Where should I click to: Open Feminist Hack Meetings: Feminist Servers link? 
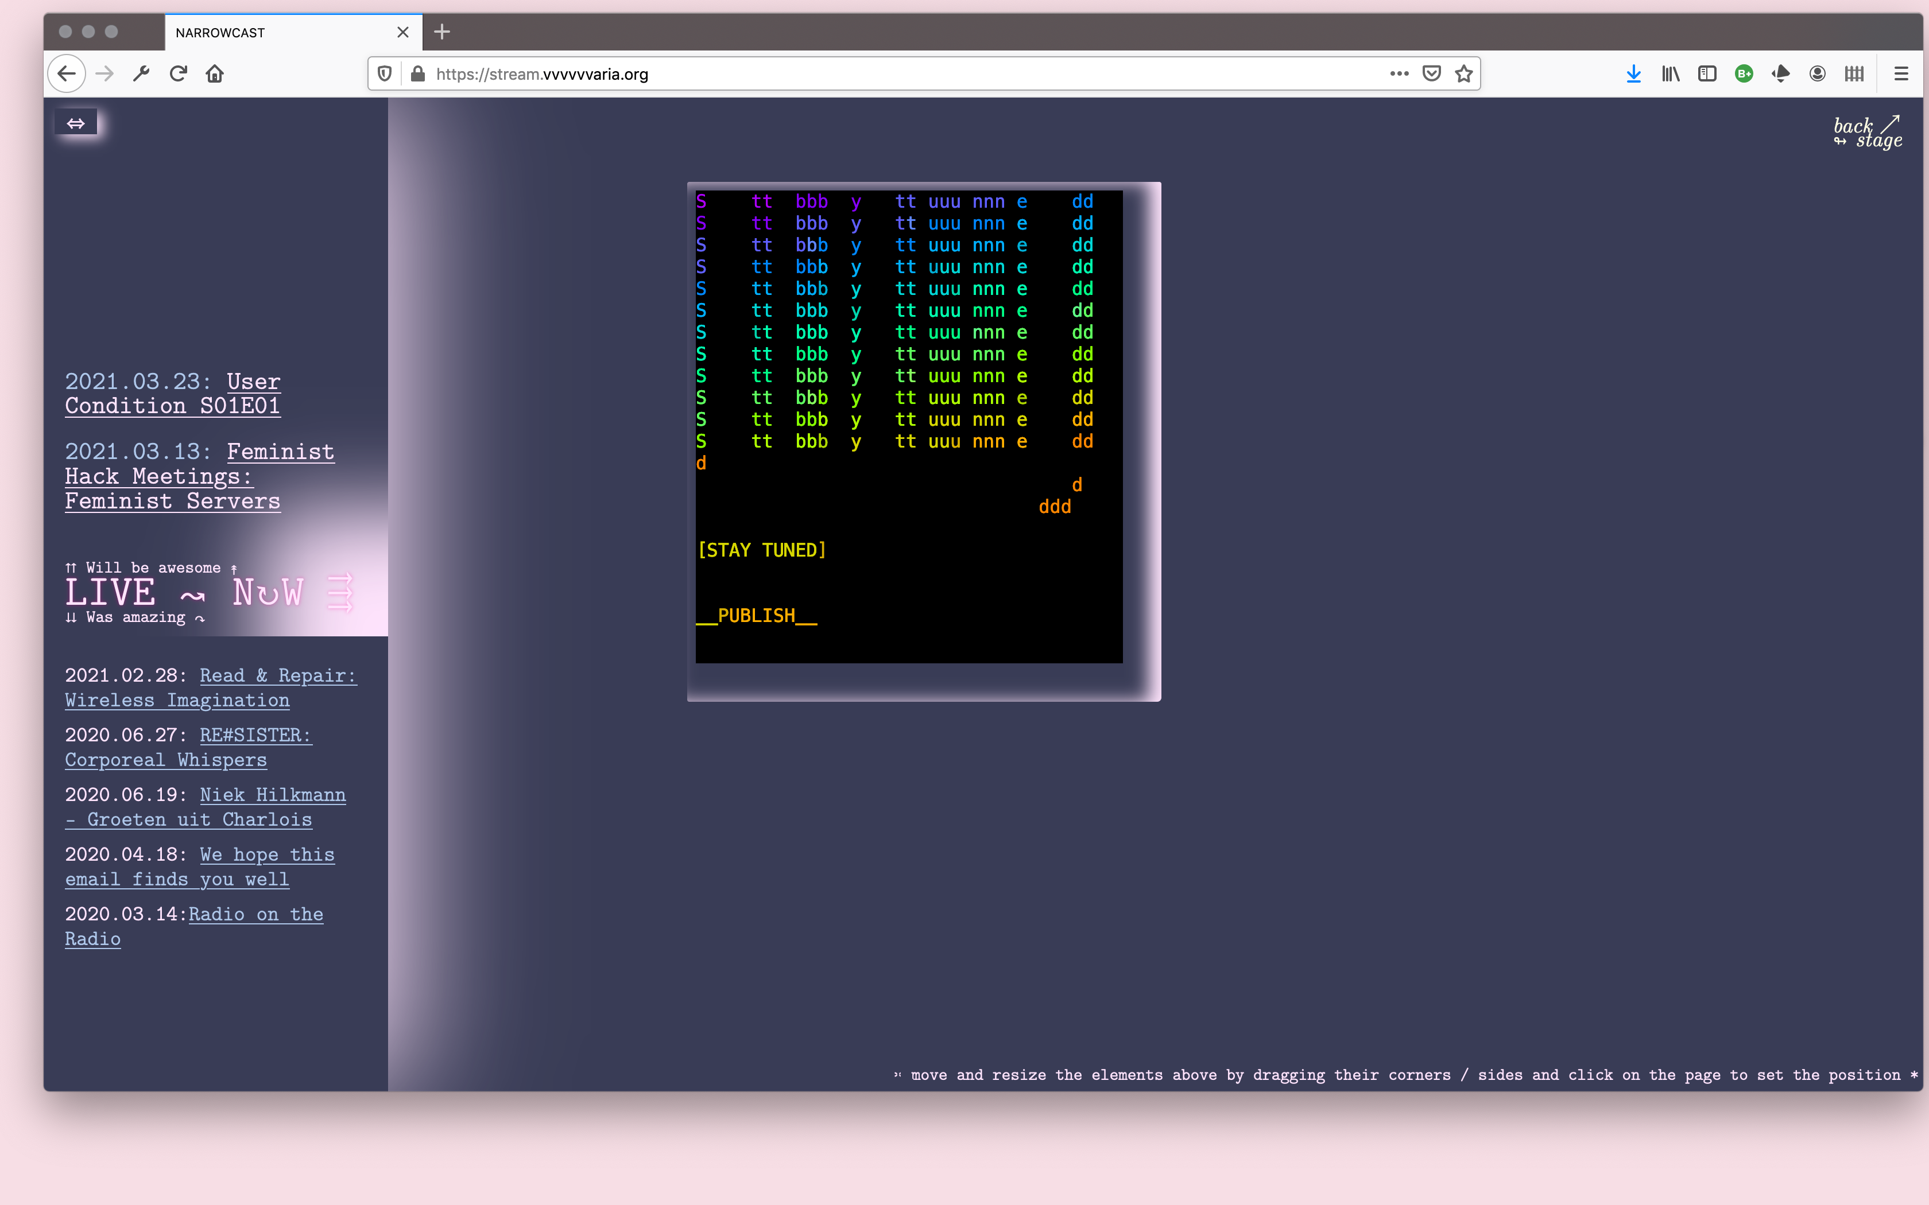[x=199, y=477]
